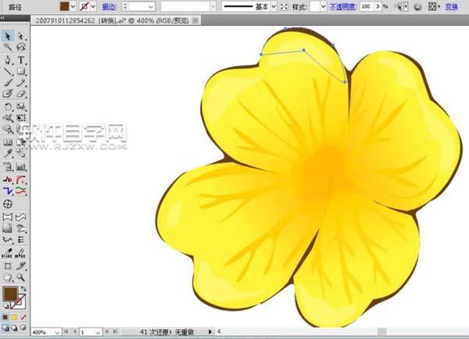Viewport: 469px width, 339px height.
Task: Click the stroke (描边) link
Action: (x=109, y=6)
